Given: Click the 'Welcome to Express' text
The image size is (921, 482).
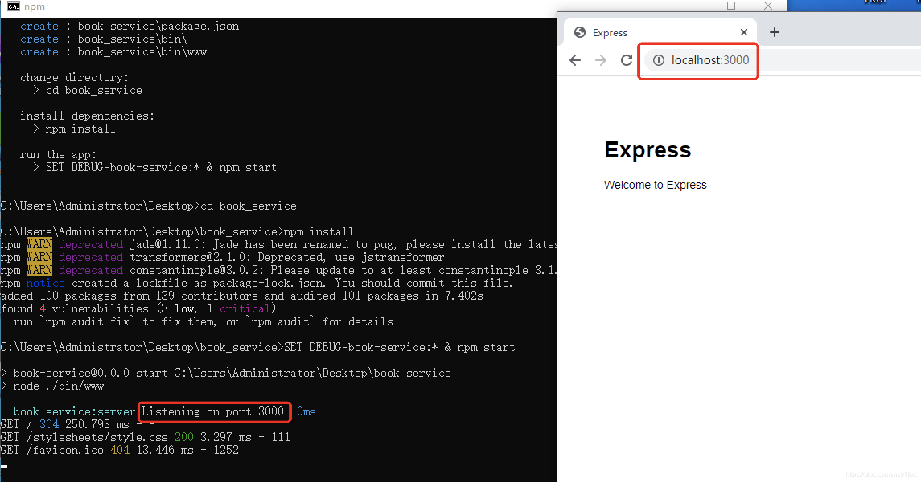Looking at the screenshot, I should (x=655, y=185).
